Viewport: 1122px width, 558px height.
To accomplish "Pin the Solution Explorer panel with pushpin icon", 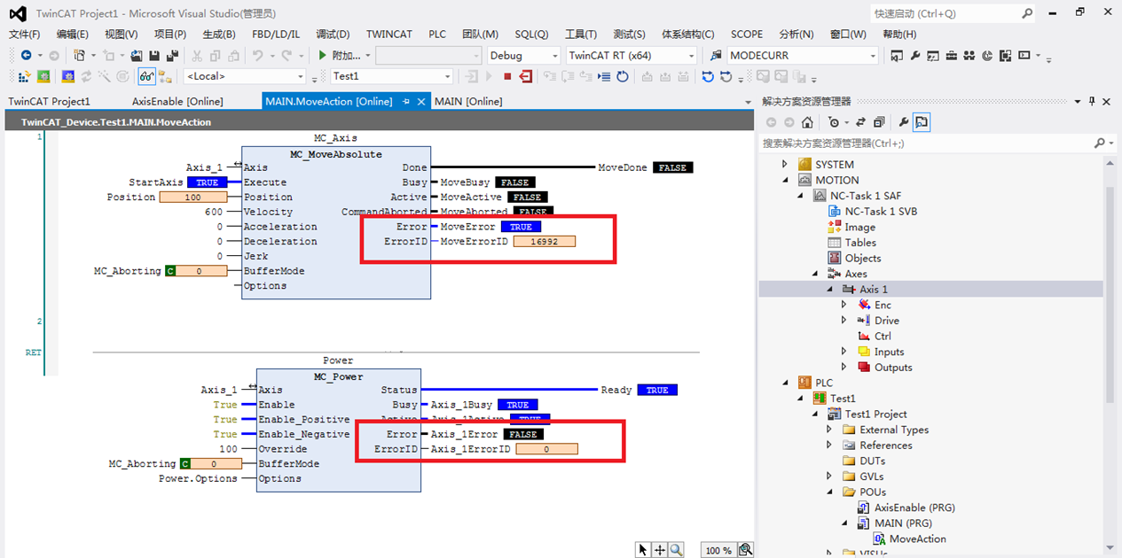I will point(1092,101).
